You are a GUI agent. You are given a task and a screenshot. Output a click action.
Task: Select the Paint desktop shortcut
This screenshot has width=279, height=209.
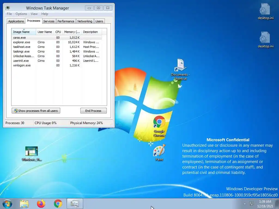pos(159,153)
